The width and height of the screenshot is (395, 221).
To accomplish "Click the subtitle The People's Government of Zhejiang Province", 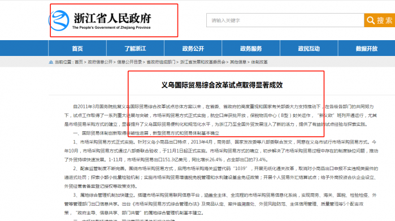I will (111, 28).
